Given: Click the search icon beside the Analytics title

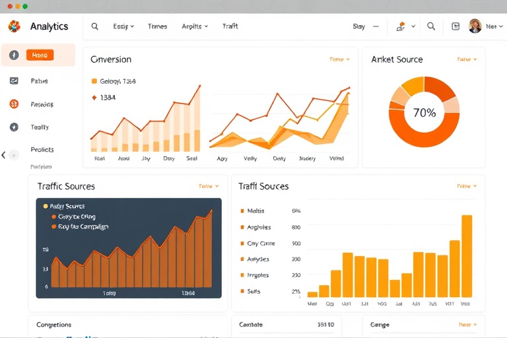Looking at the screenshot, I should [94, 26].
